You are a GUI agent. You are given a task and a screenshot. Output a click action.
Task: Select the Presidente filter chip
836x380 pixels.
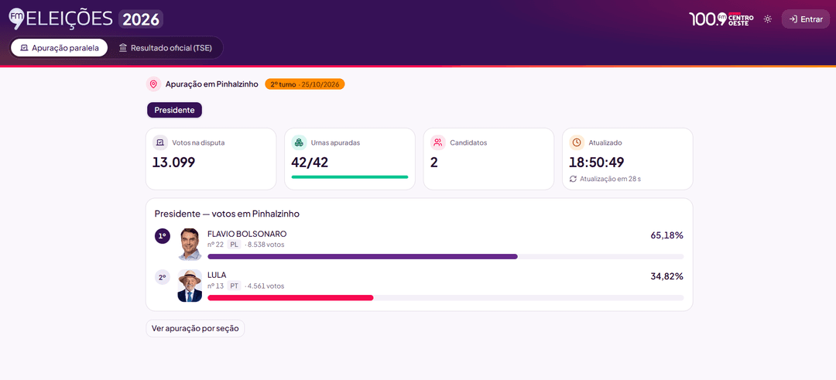[174, 111]
